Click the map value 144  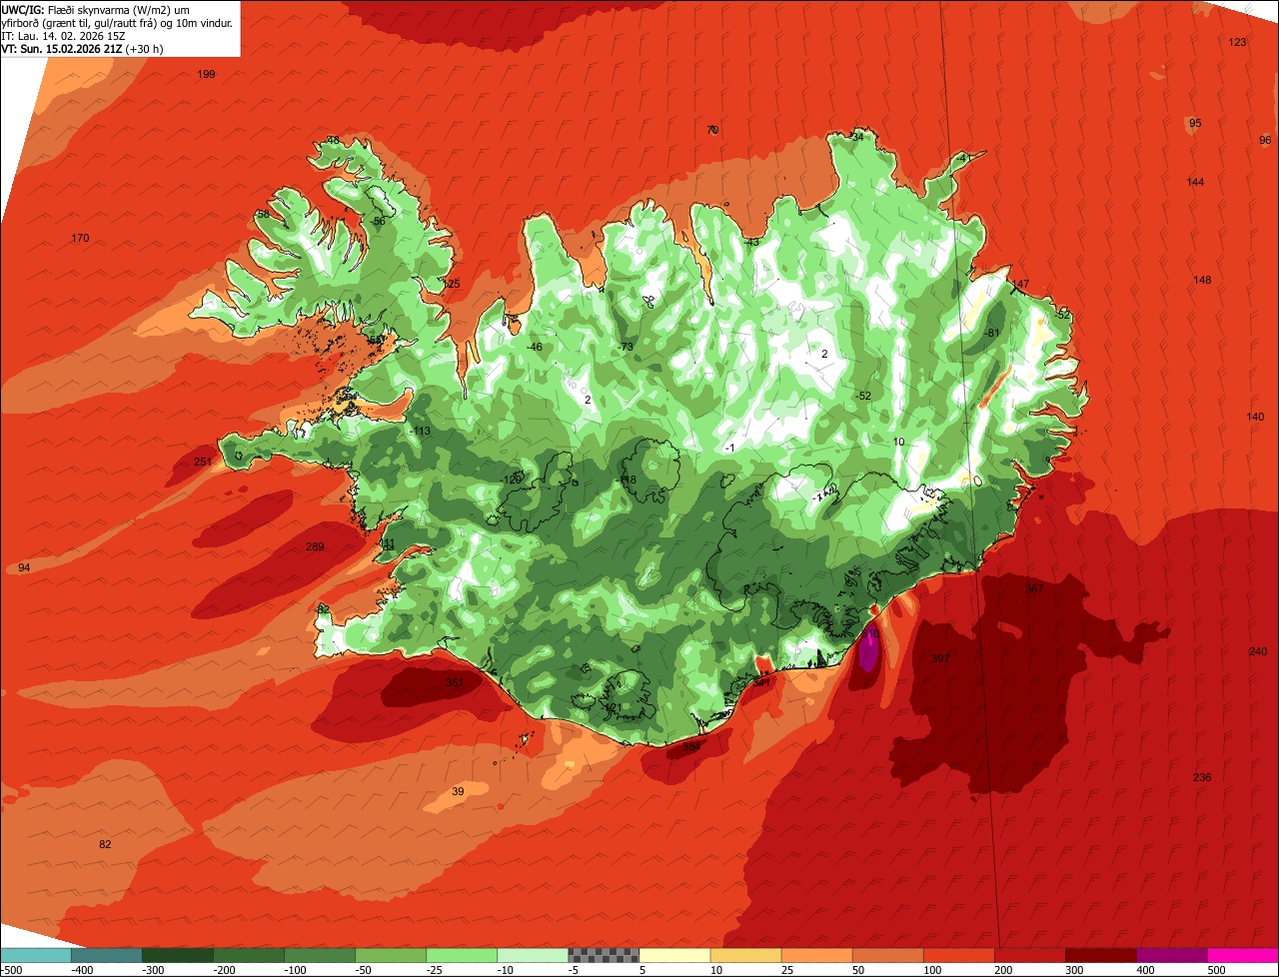pos(1195,182)
